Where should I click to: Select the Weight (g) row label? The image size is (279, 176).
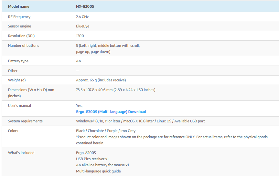[x=17, y=80]
